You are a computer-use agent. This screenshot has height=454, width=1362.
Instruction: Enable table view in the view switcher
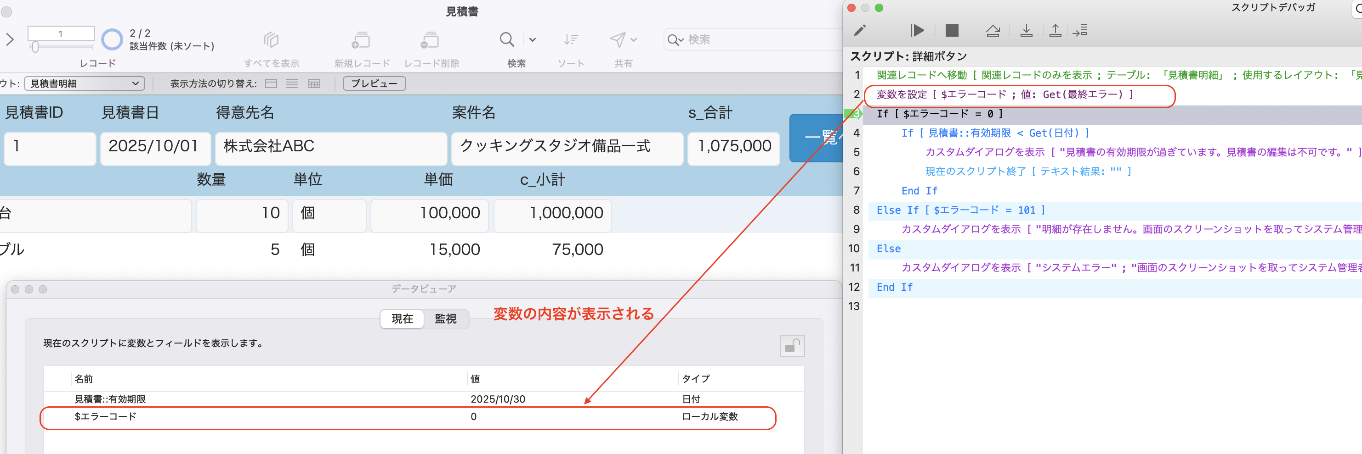pos(314,83)
